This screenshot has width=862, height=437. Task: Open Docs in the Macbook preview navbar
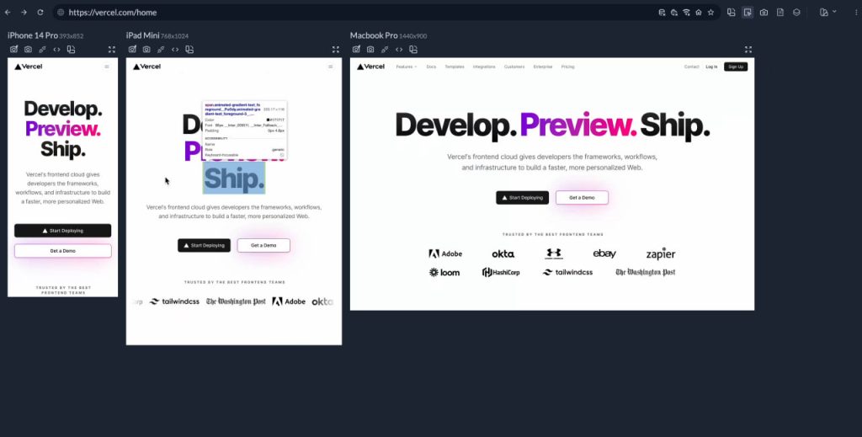(x=431, y=67)
